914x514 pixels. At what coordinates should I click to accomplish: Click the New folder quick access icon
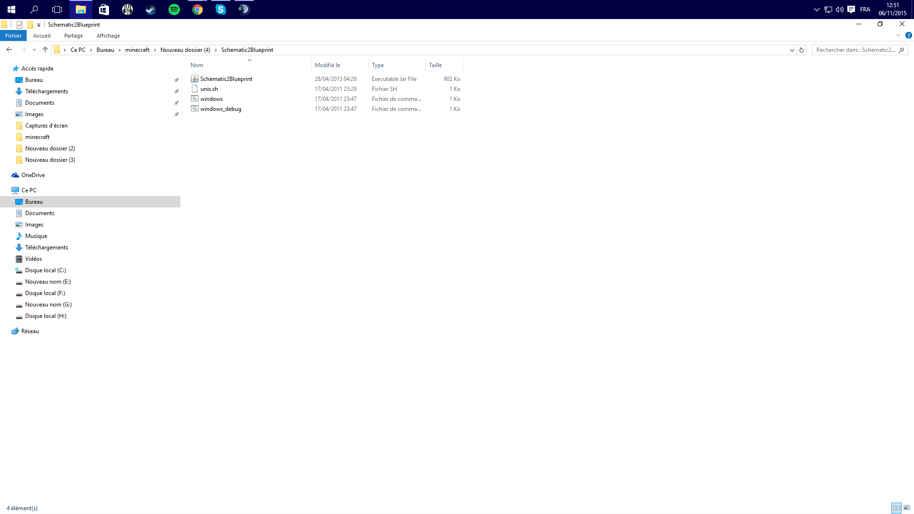(x=30, y=25)
